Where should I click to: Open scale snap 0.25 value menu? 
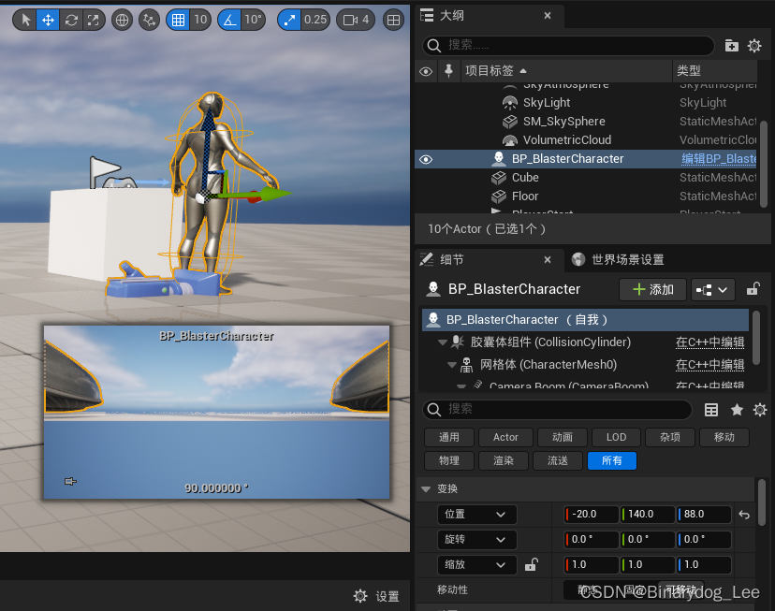pos(315,20)
